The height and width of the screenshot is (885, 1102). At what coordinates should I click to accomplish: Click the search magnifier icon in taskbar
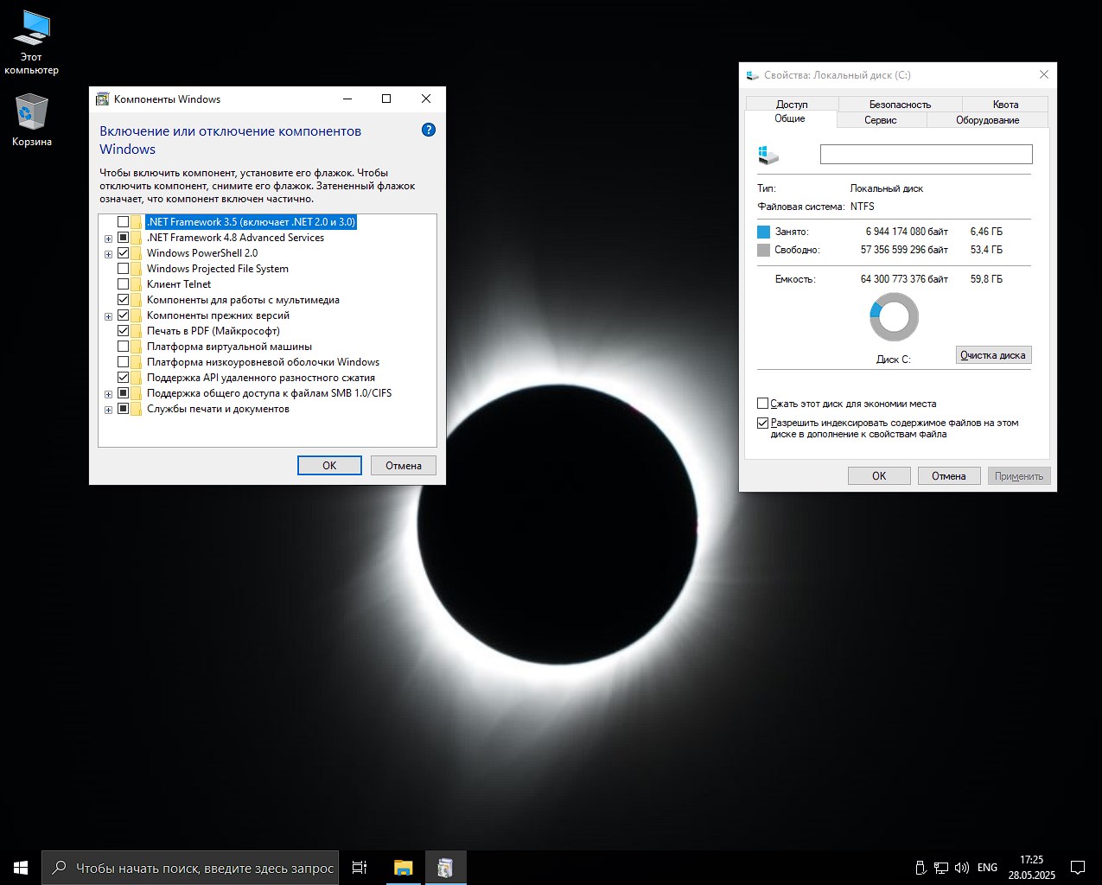59,868
